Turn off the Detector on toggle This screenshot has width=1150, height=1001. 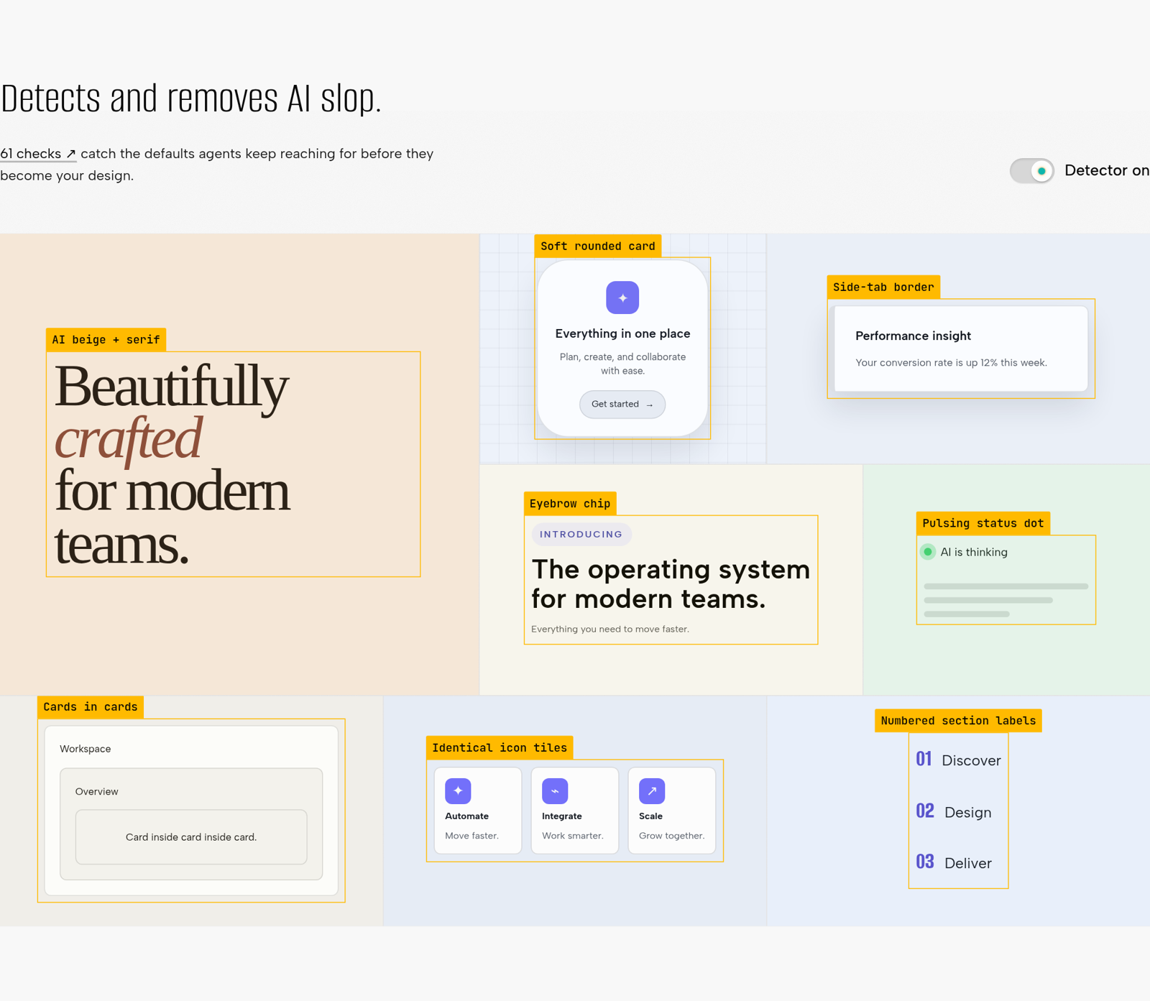pos(1032,171)
